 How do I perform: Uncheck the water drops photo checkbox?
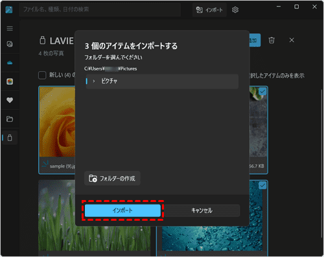[262, 186]
